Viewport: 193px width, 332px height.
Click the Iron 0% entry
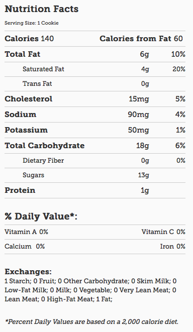(x=173, y=247)
